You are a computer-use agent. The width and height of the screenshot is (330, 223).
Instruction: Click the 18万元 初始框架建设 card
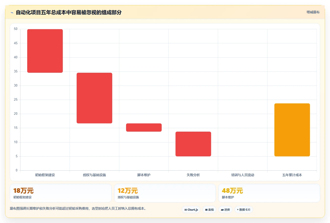61,193
